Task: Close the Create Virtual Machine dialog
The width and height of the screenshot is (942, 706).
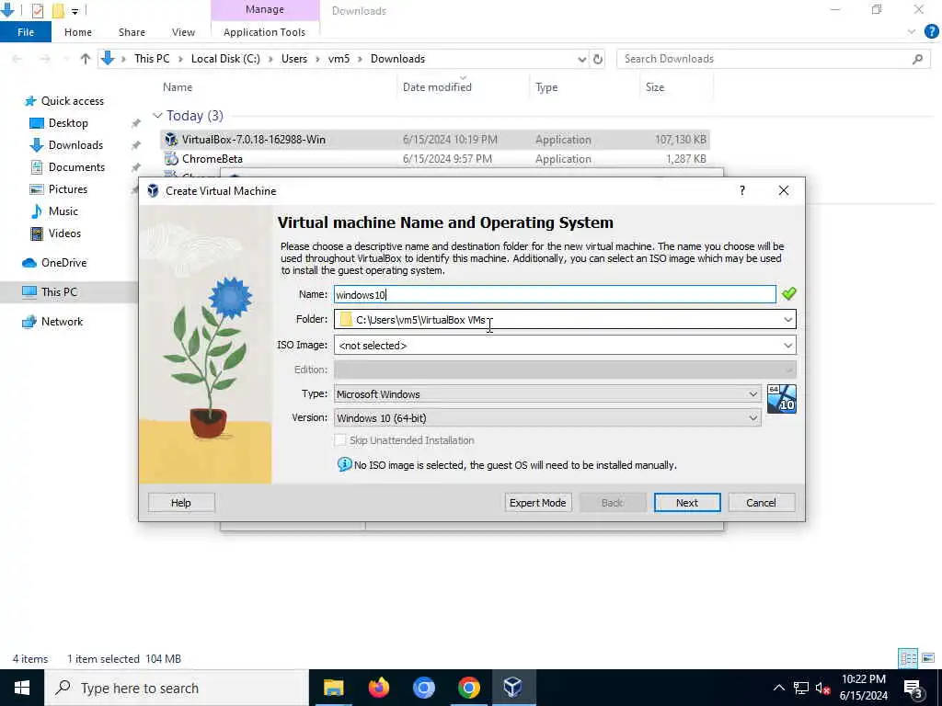Action: pos(784,190)
